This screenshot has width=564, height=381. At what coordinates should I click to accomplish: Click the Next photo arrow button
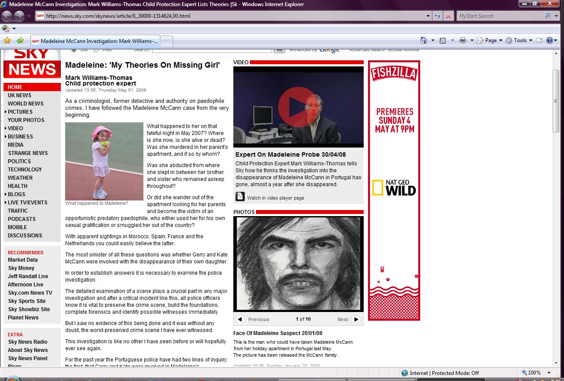(356, 319)
